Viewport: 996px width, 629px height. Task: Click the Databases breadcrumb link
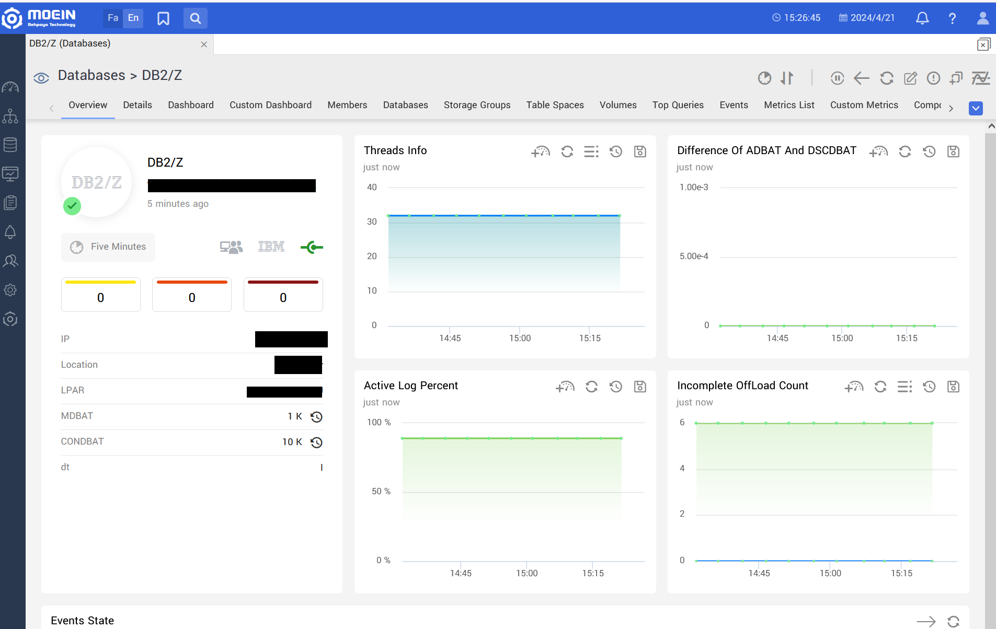91,75
